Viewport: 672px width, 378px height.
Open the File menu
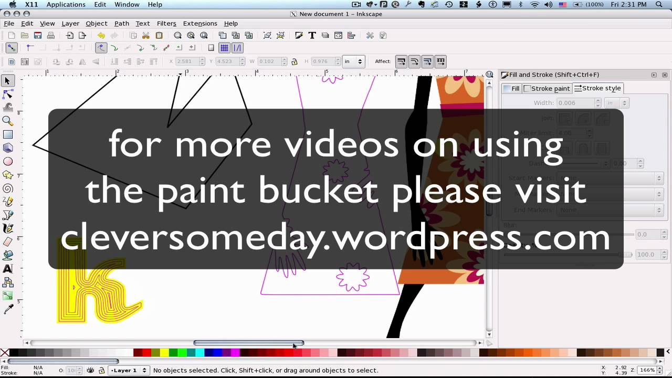point(9,23)
